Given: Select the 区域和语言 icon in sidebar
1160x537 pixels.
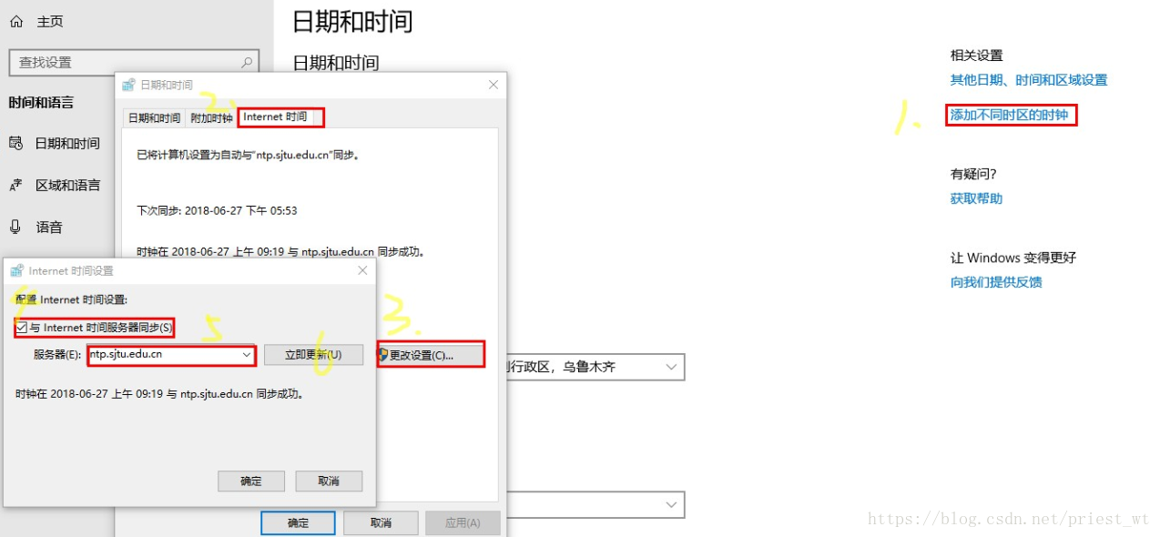Looking at the screenshot, I should click(15, 186).
